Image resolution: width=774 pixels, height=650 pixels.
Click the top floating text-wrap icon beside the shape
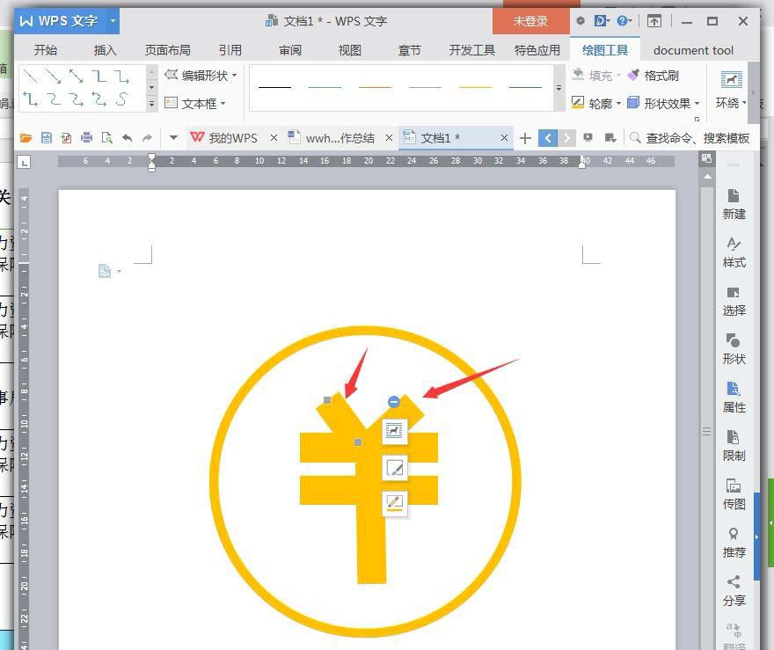tap(394, 431)
